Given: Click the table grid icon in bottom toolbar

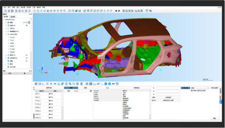Looking at the screenshot, I should click(x=91, y=84).
